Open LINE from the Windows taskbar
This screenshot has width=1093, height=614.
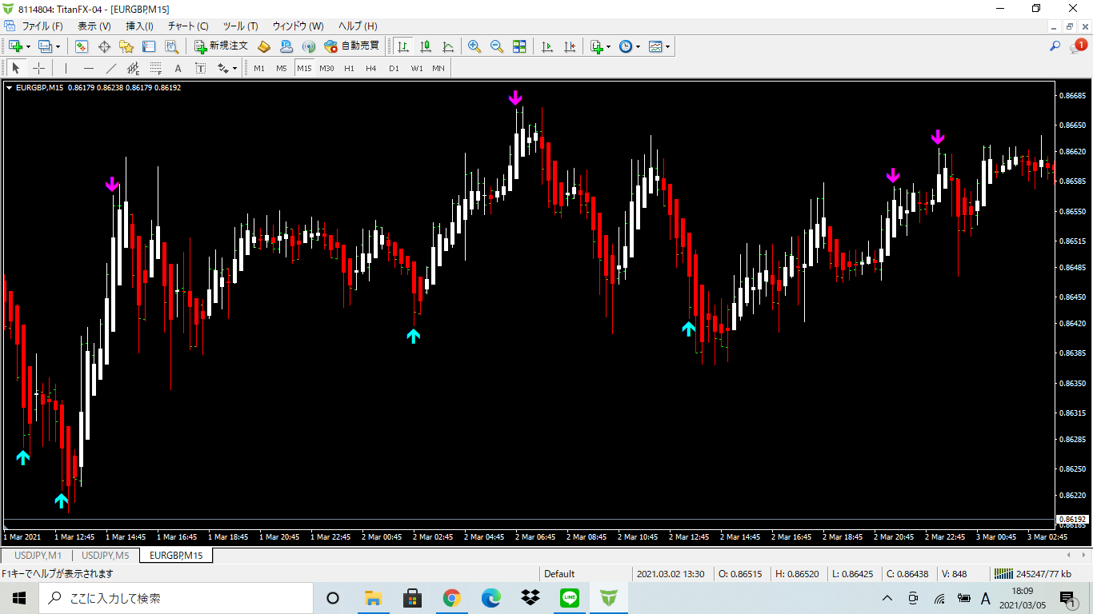(x=570, y=597)
